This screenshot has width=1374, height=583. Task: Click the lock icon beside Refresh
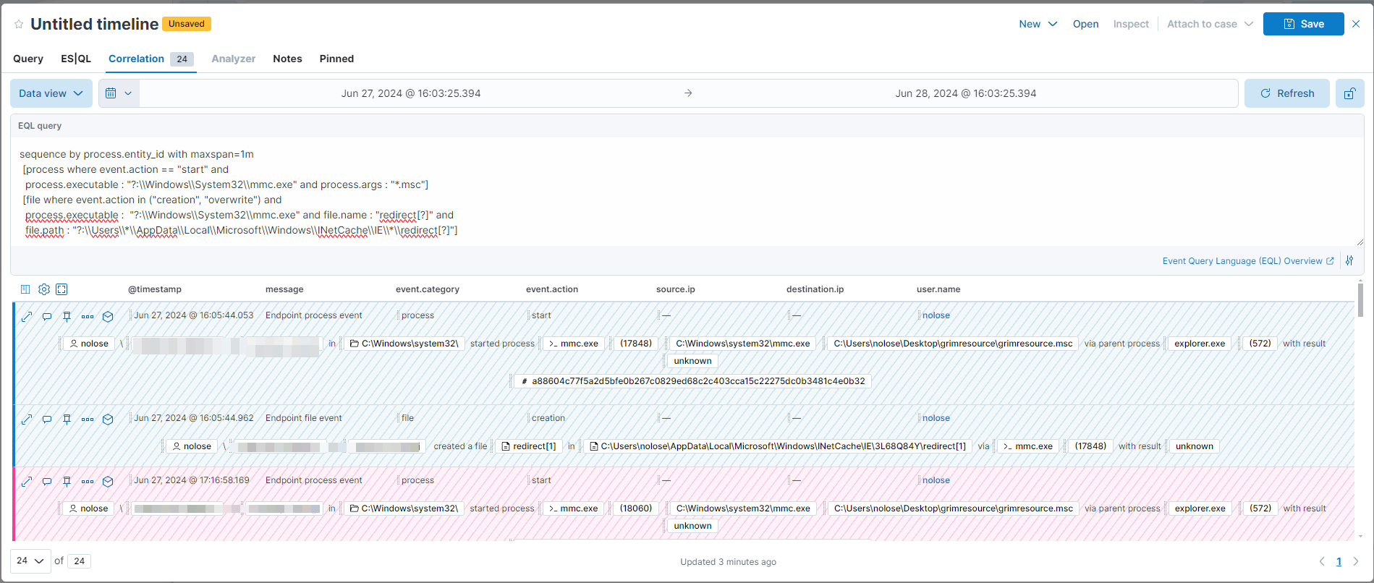1349,93
